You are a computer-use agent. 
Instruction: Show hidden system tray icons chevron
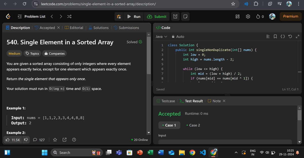(x=236, y=152)
